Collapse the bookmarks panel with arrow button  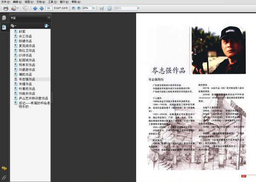click(x=49, y=18)
